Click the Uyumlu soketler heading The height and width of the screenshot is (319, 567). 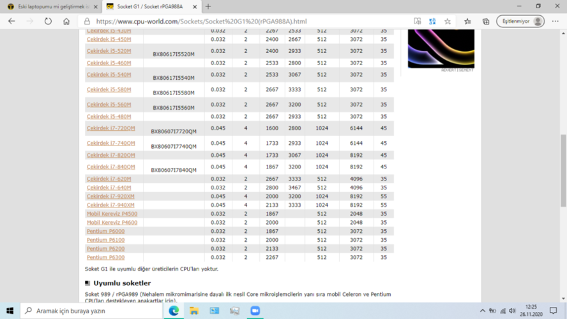122,283
